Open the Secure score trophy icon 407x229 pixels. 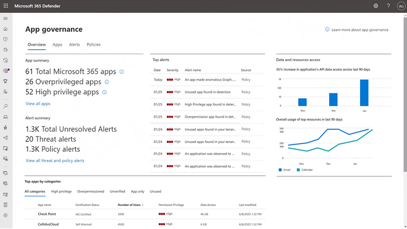point(6,81)
